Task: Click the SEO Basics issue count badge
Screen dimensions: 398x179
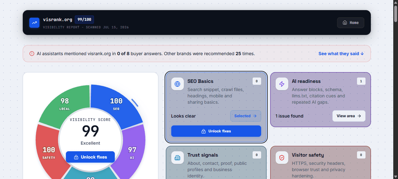Action: (x=257, y=81)
